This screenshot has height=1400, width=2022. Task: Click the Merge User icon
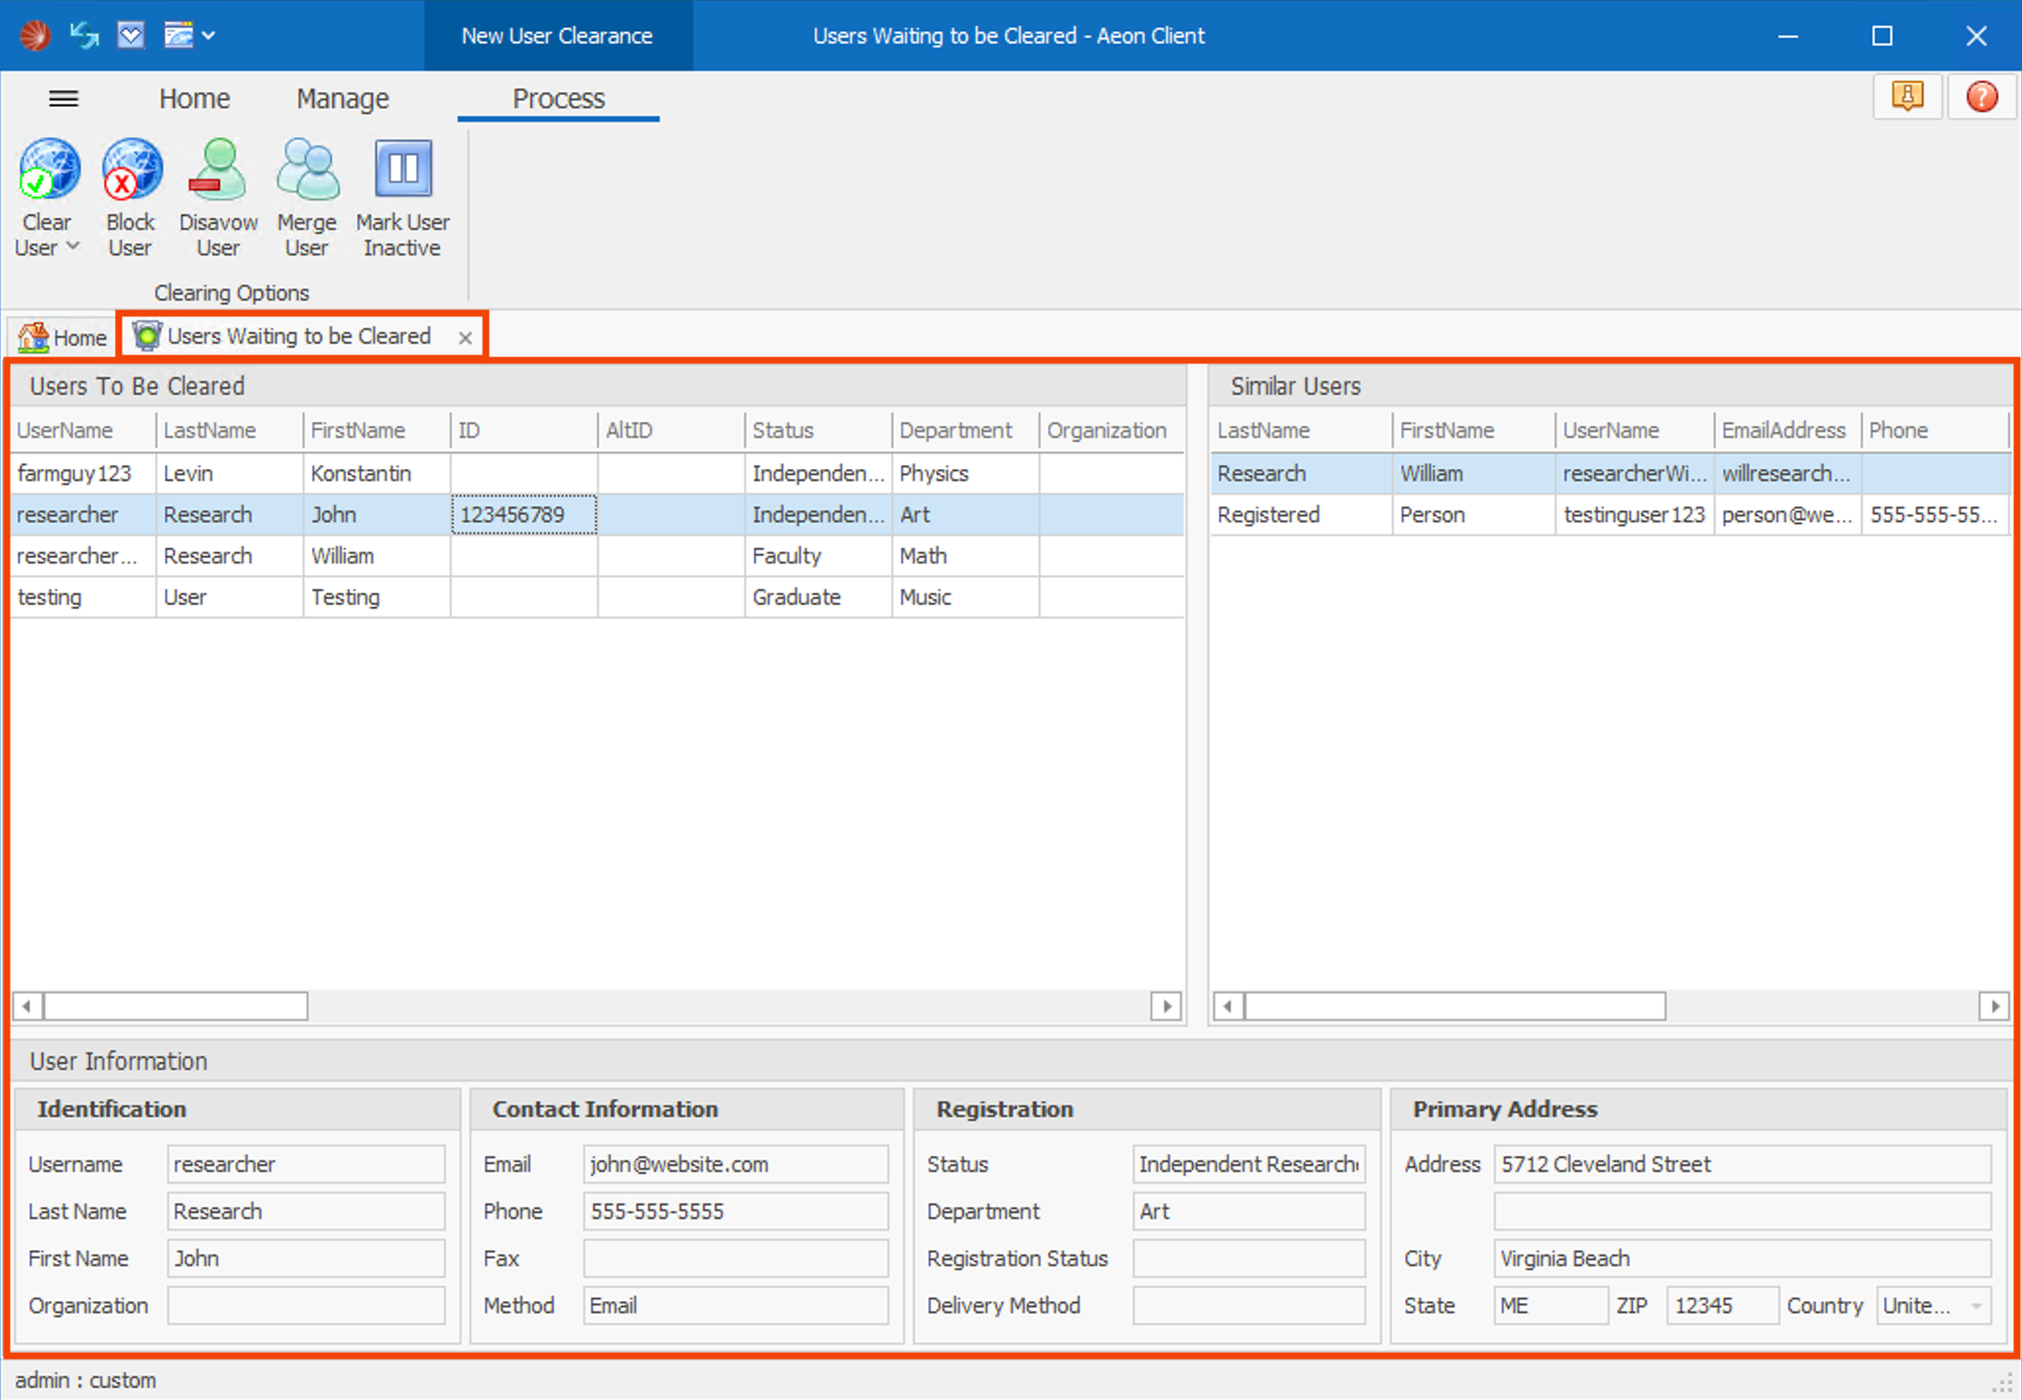[306, 169]
